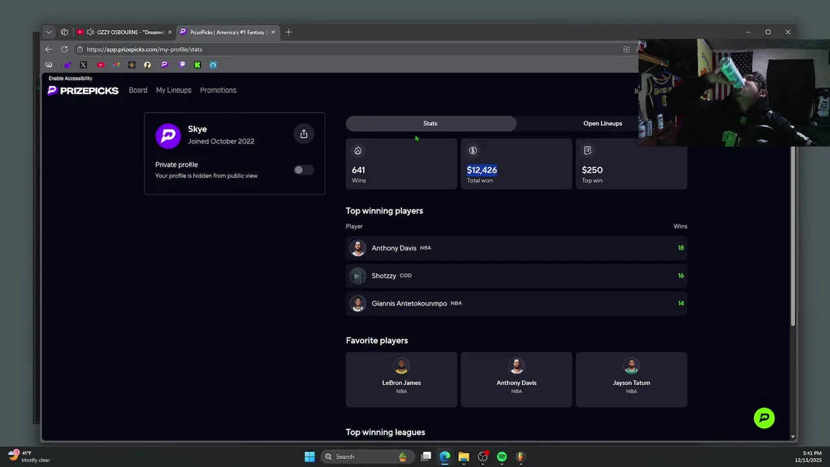
Task: Click the Total won dollar icon
Action: coord(473,150)
